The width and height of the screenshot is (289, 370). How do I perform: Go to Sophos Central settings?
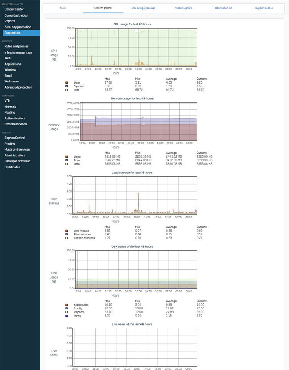[x=15, y=138]
